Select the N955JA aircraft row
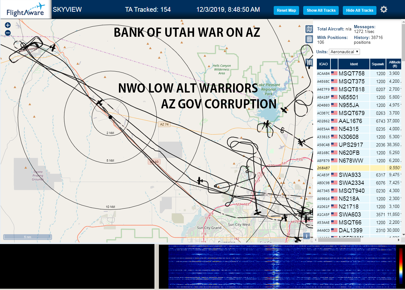The height and width of the screenshot is (290, 405). click(359, 105)
